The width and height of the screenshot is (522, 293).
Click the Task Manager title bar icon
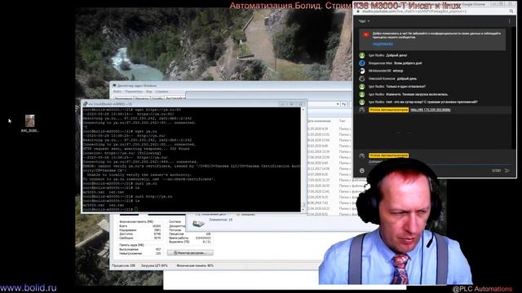click(x=114, y=85)
